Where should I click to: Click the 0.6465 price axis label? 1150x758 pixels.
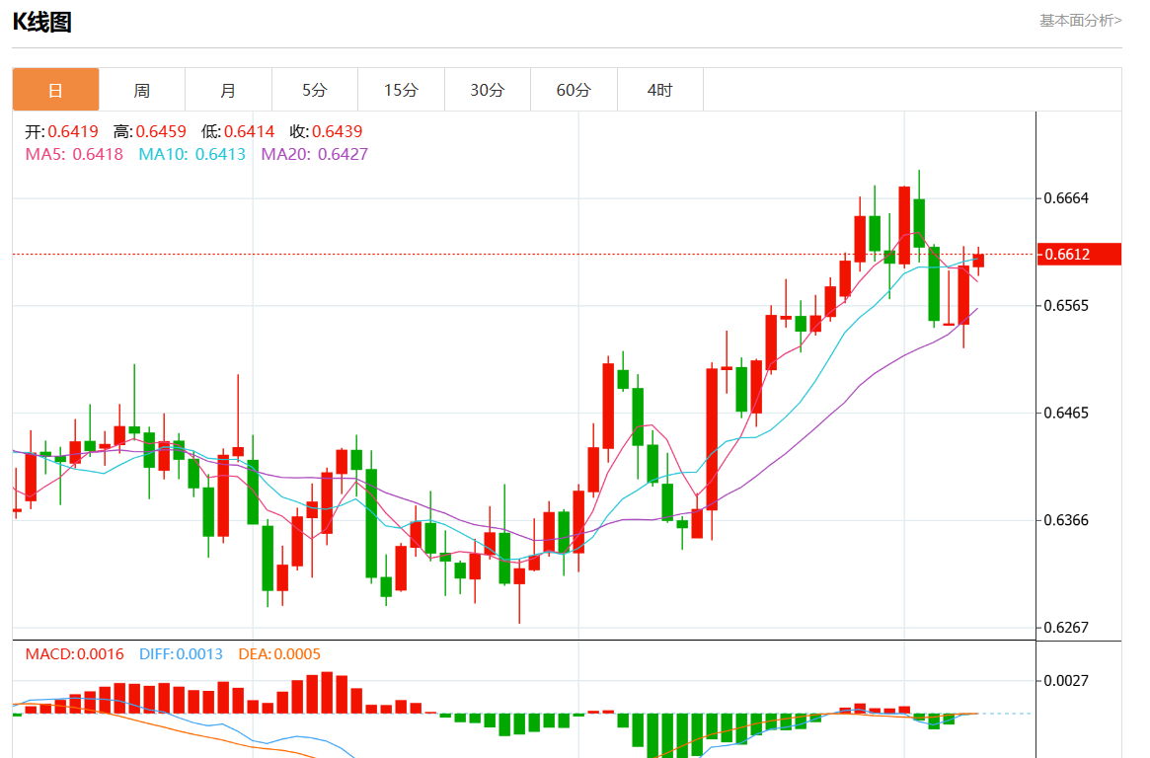1066,414
